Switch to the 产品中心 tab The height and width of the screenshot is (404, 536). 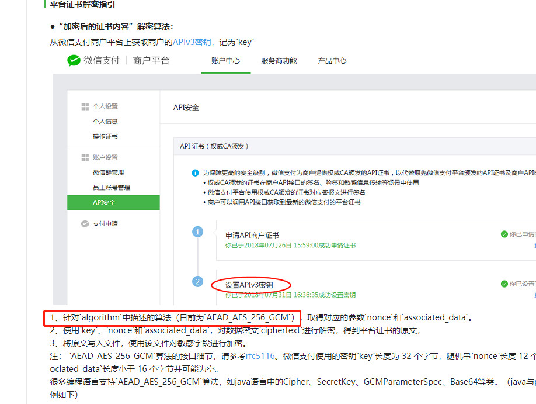tap(332, 61)
